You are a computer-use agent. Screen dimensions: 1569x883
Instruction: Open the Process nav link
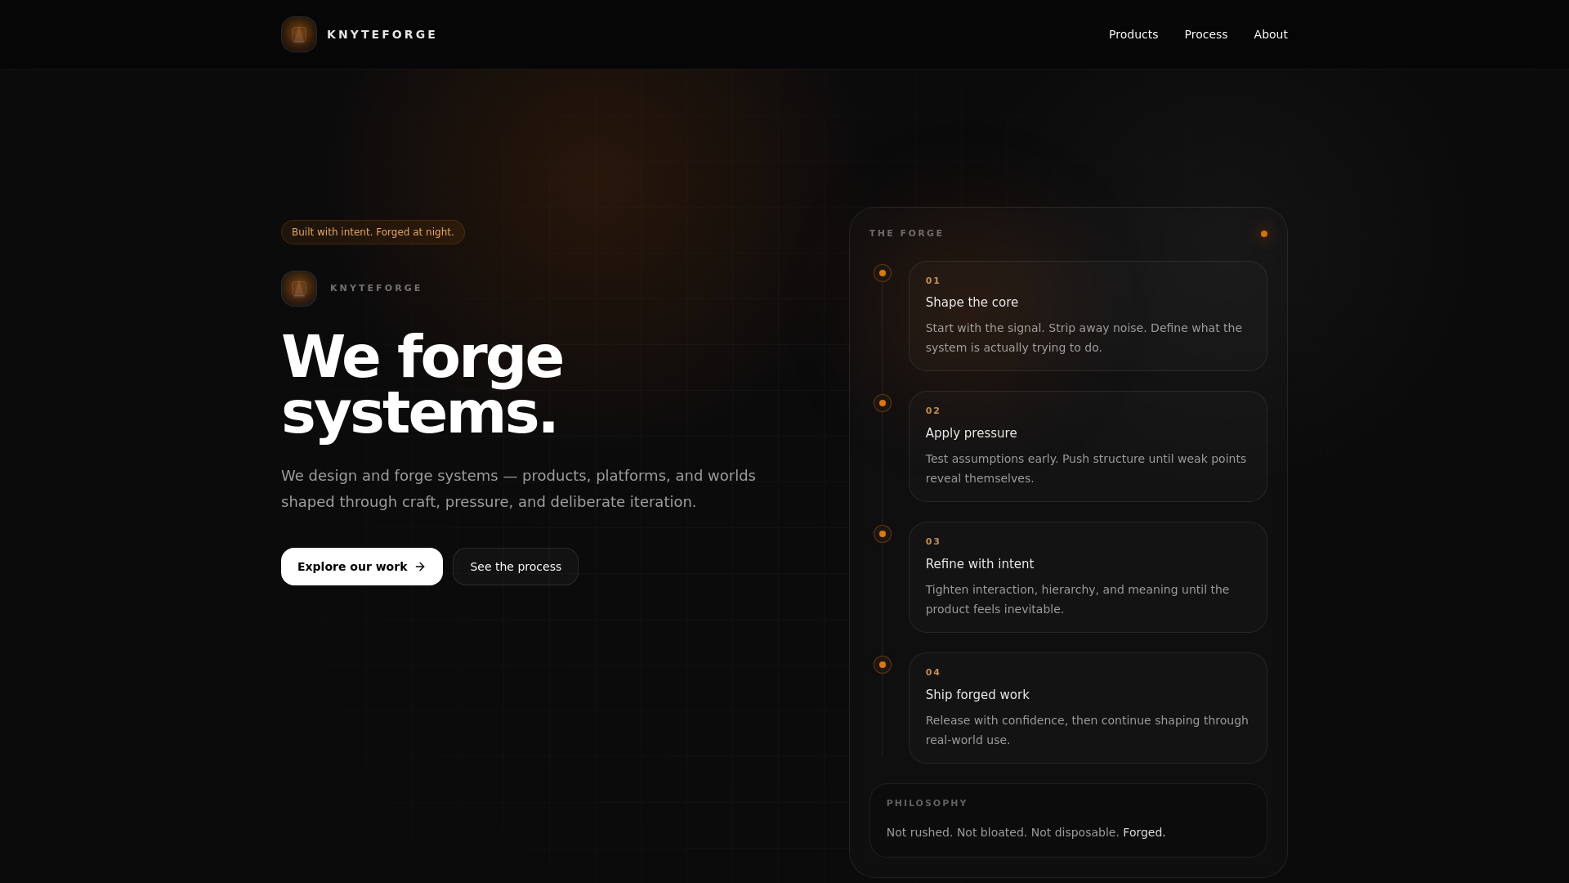pyautogui.click(x=1206, y=34)
